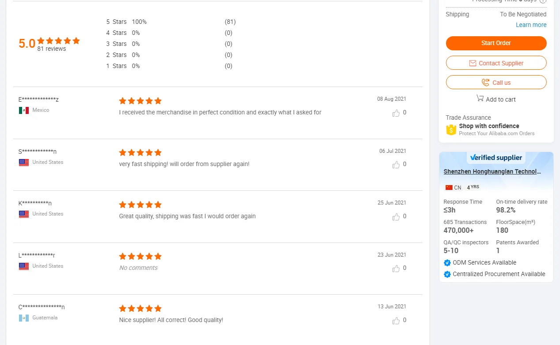Viewport: 560px width, 345px height.
Task: Click the Start Order button
Action: click(x=496, y=43)
